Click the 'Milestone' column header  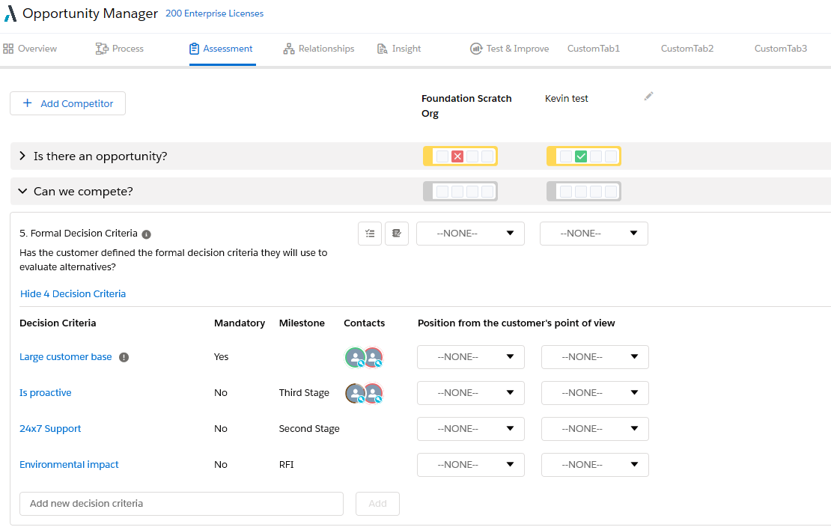click(x=302, y=323)
